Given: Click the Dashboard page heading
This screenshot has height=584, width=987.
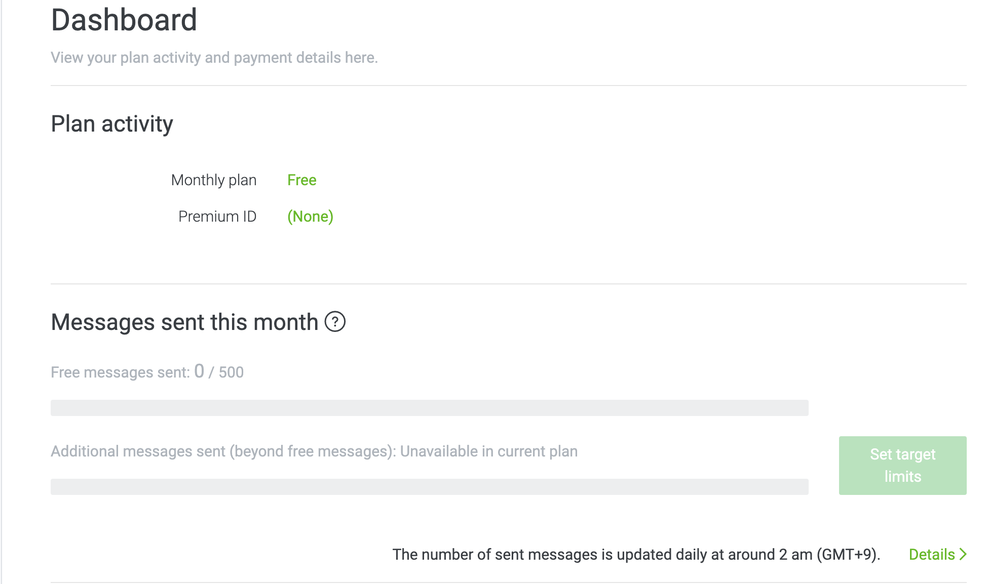Looking at the screenshot, I should (x=124, y=20).
